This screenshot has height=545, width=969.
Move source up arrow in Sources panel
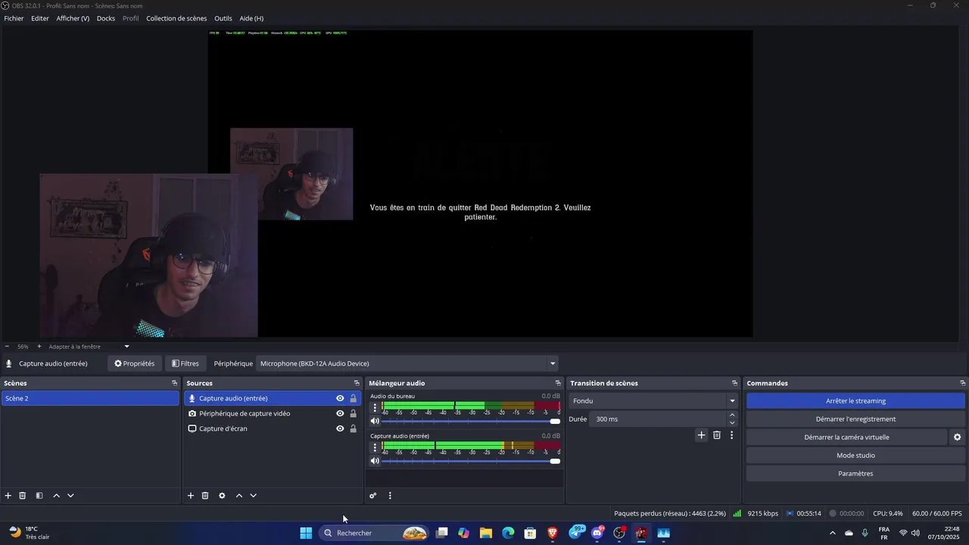pos(239,496)
